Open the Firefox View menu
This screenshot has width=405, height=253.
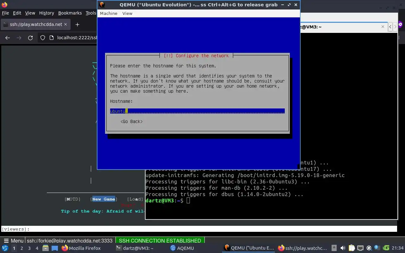(30, 13)
